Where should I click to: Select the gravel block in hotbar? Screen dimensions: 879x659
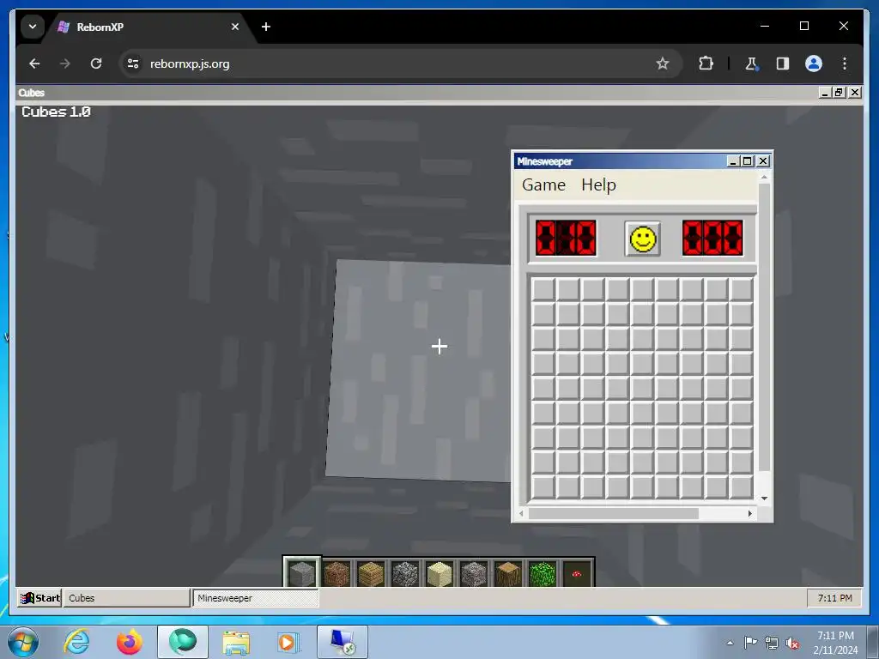pos(474,573)
